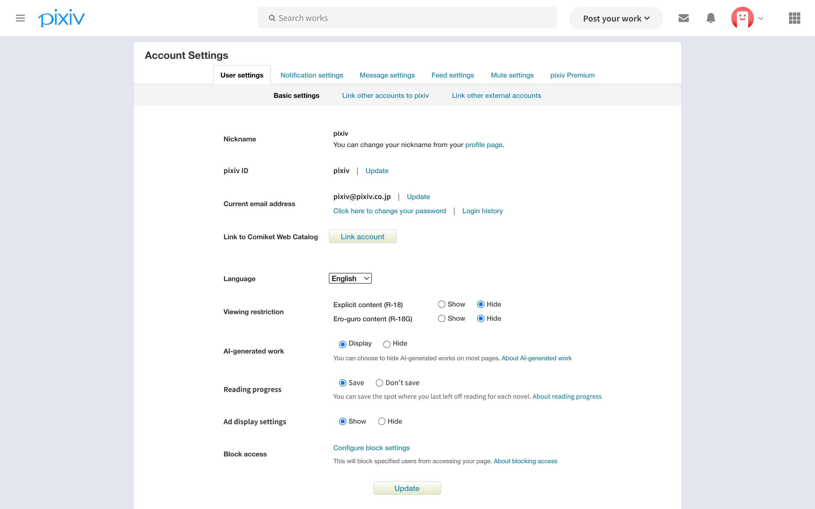Check notifications via the bell icon

[x=711, y=18]
